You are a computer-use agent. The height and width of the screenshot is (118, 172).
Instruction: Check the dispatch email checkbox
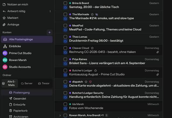(65, 82)
